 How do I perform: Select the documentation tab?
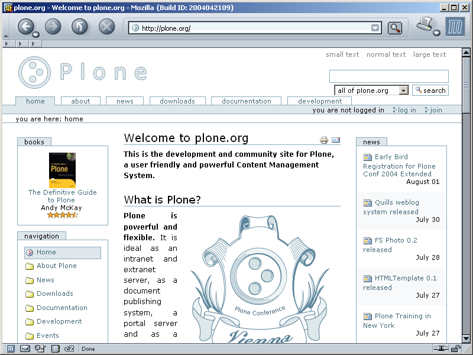247,101
